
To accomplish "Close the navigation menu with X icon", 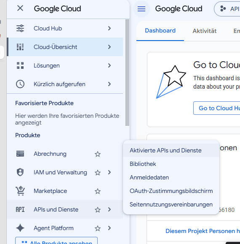I will 20,8.
